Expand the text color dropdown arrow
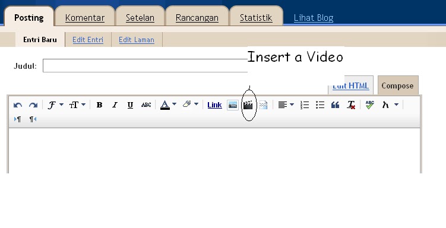This screenshot has width=446, height=228. pos(175,104)
